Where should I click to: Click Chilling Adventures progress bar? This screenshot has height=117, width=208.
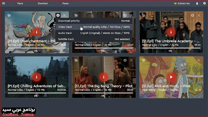click(x=37, y=93)
